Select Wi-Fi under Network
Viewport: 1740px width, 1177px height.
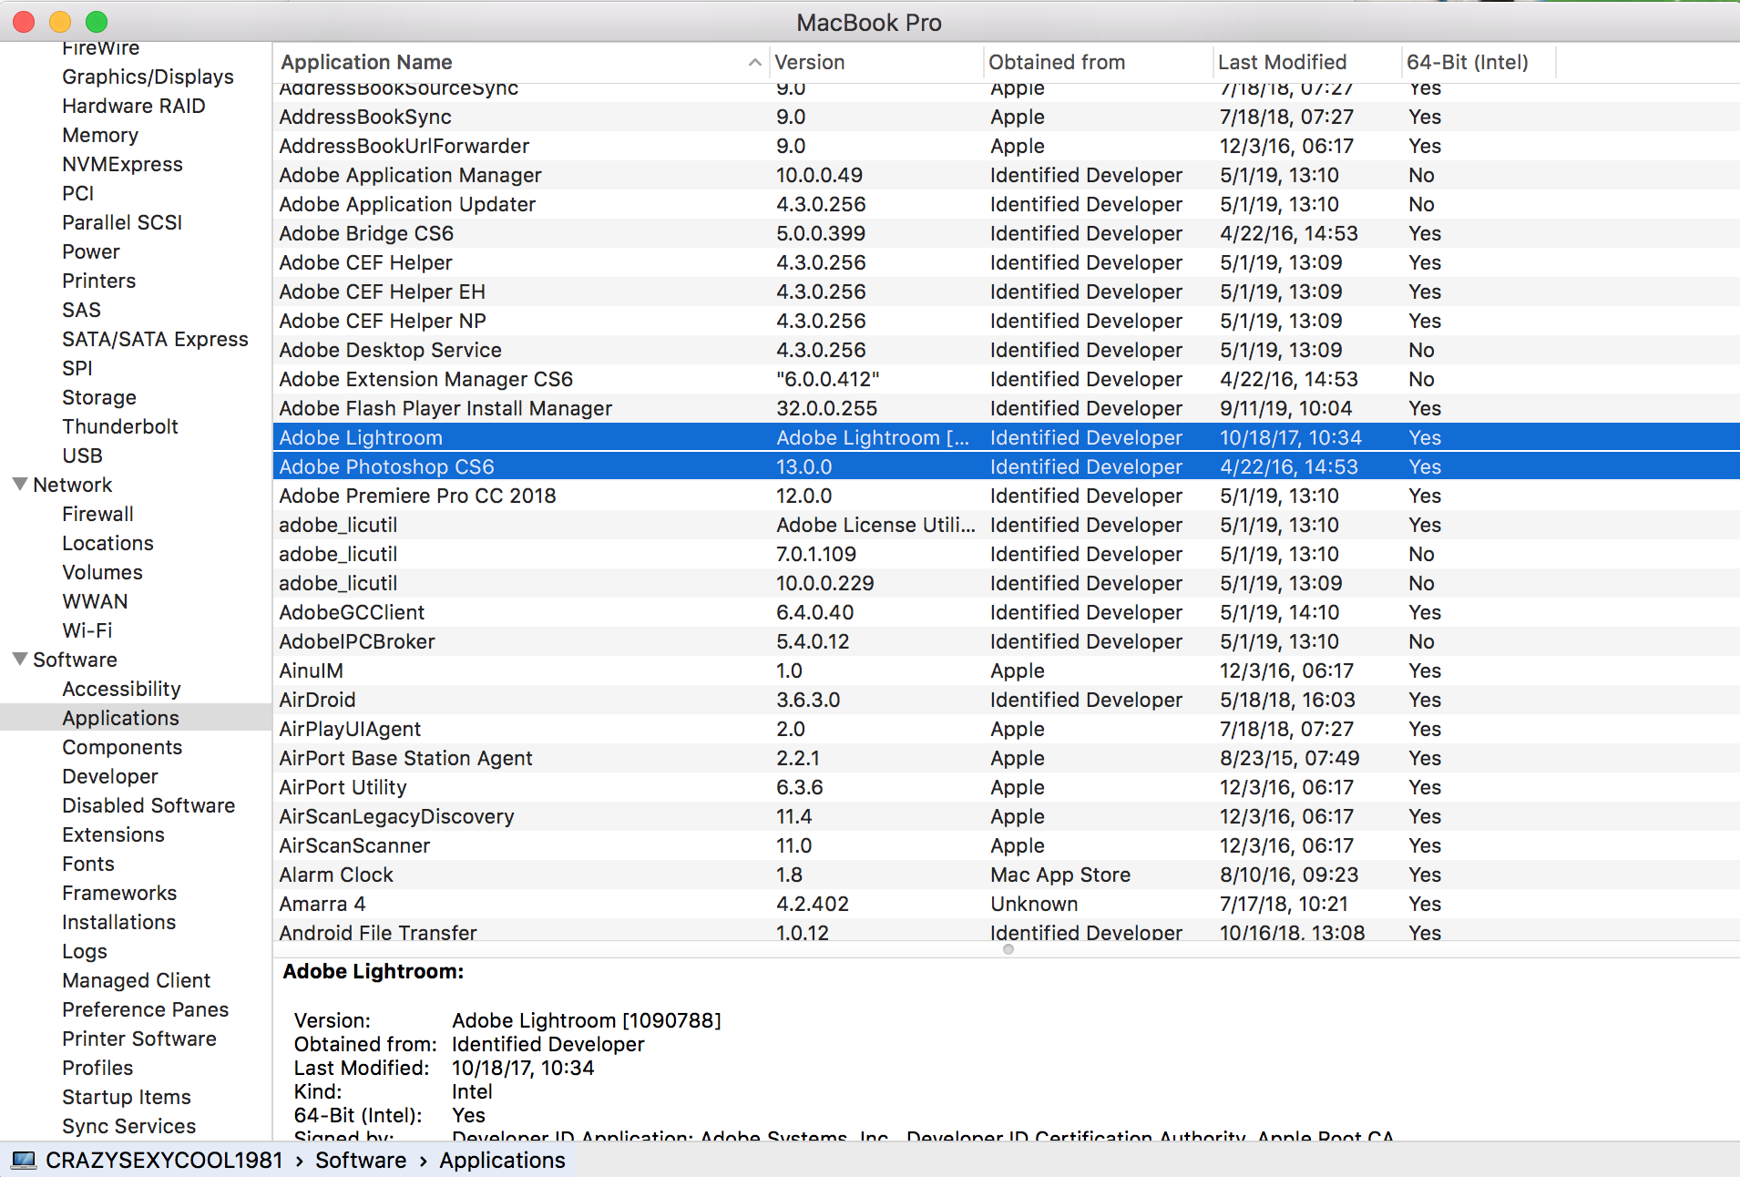click(x=87, y=630)
